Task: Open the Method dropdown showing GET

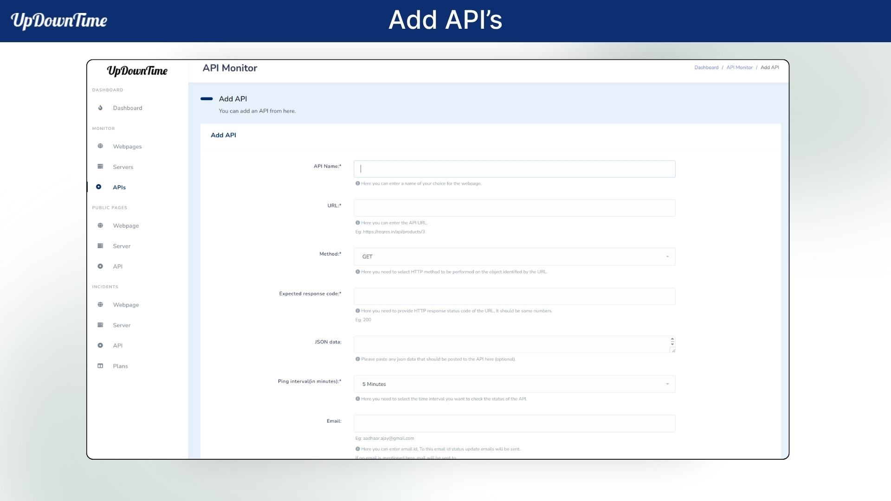Action: click(514, 256)
